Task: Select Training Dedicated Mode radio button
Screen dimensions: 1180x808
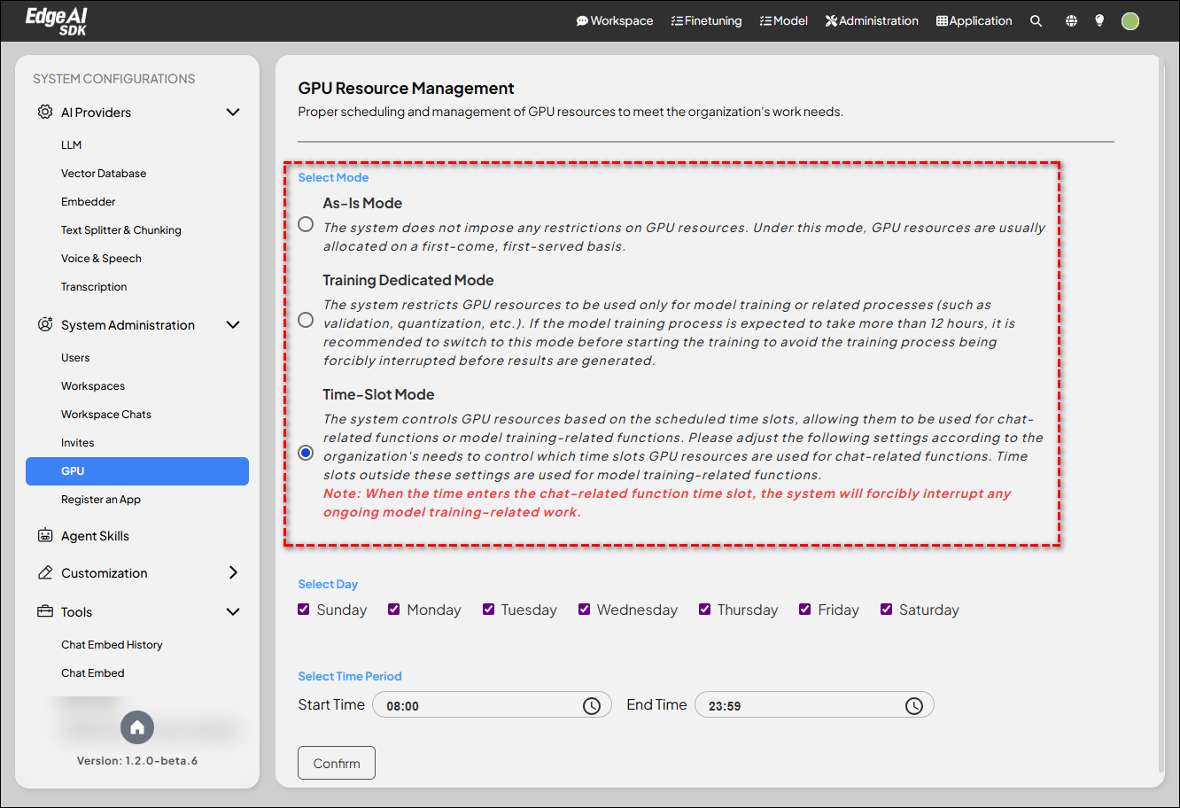Action: coord(306,320)
